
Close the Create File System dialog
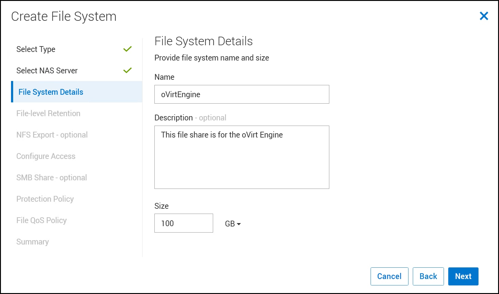tap(484, 16)
